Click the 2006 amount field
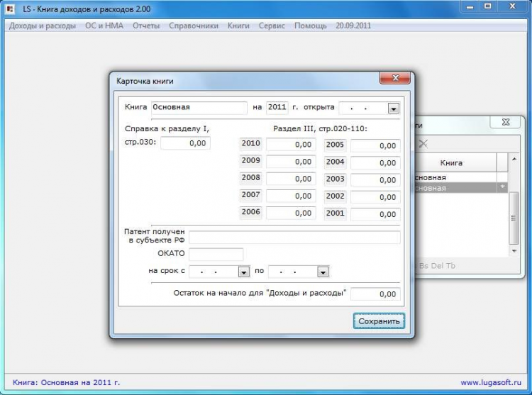 [291, 213]
